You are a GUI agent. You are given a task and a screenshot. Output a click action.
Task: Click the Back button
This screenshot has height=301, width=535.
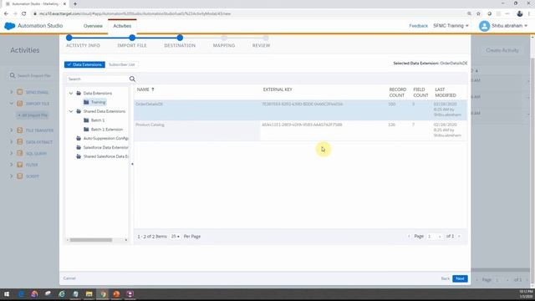click(x=446, y=278)
